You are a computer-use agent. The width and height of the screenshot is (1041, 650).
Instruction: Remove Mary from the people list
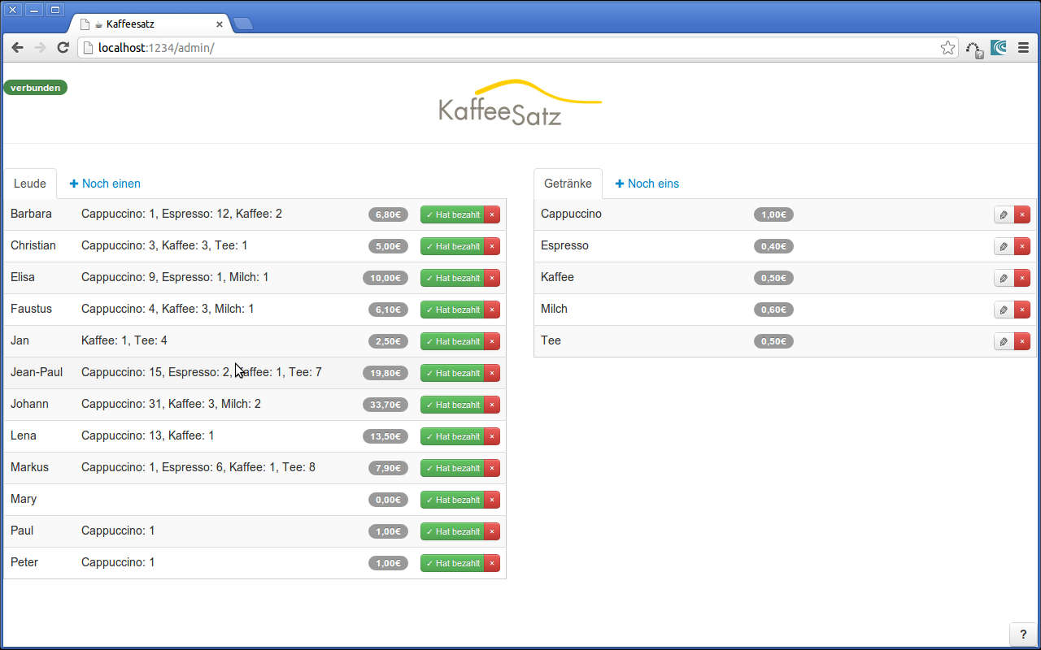point(492,500)
